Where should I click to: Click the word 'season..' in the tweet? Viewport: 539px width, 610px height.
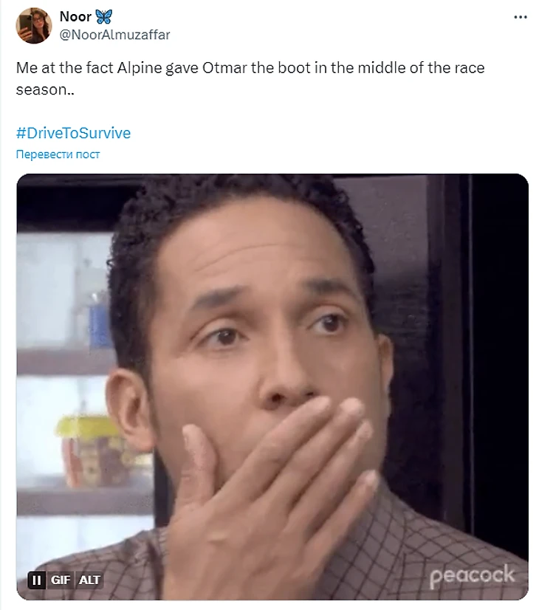(x=45, y=89)
